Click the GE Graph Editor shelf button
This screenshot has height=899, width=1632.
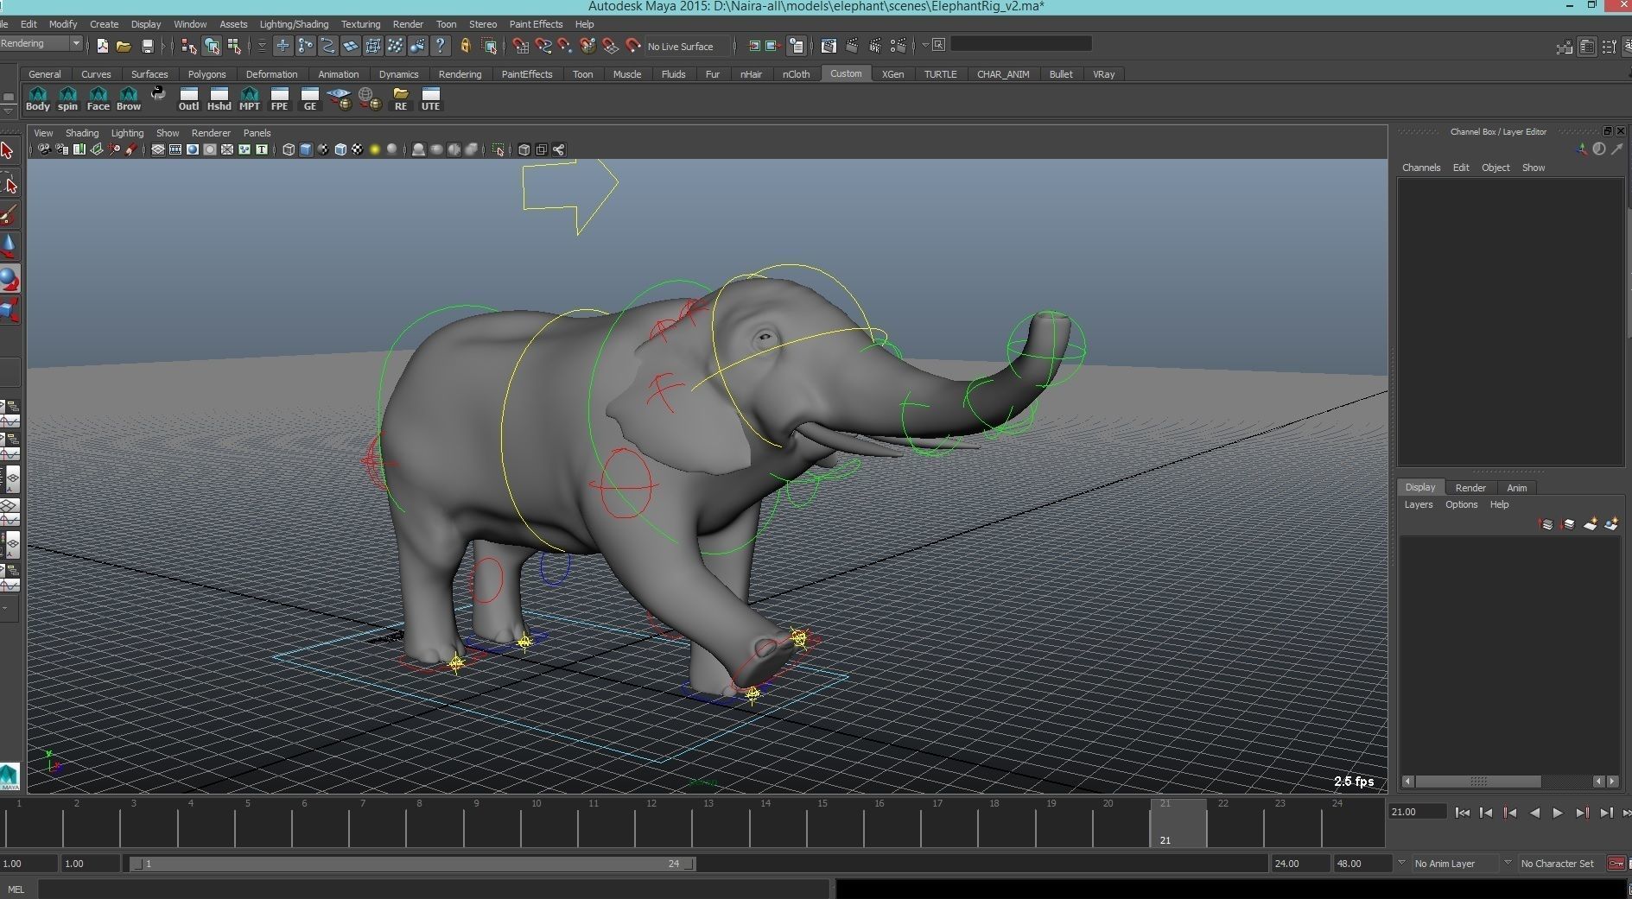[309, 99]
